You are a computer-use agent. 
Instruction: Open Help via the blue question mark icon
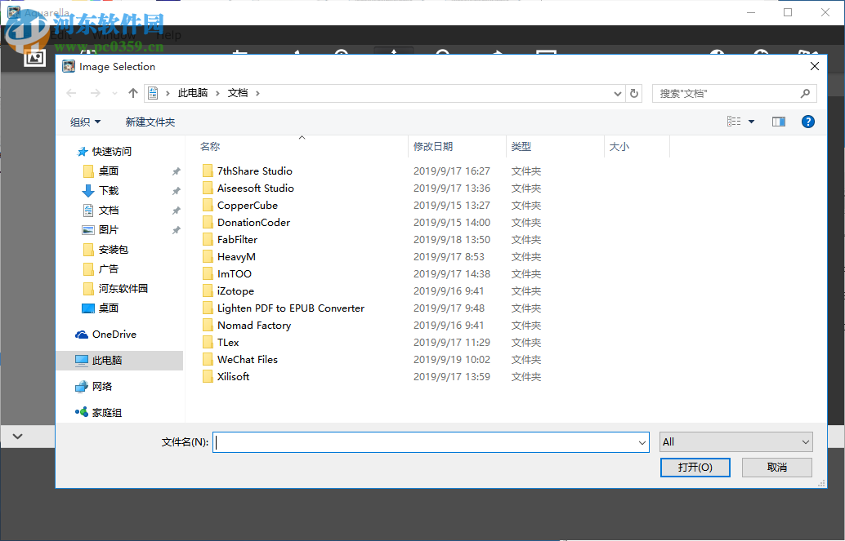(x=807, y=121)
